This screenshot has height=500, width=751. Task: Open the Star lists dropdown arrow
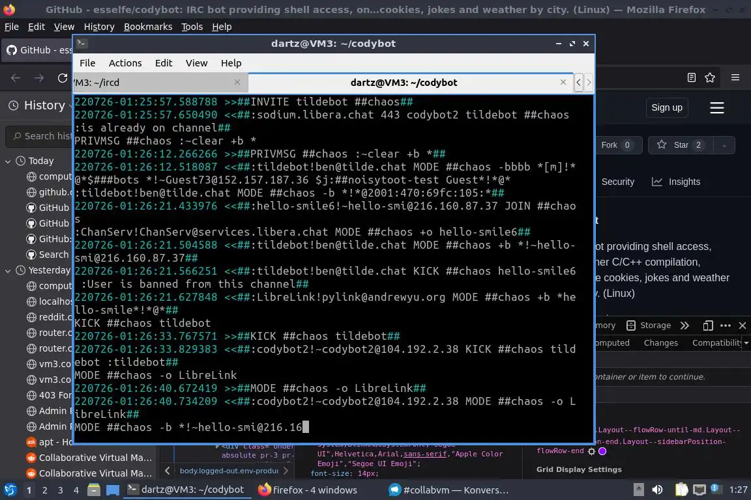(x=724, y=145)
